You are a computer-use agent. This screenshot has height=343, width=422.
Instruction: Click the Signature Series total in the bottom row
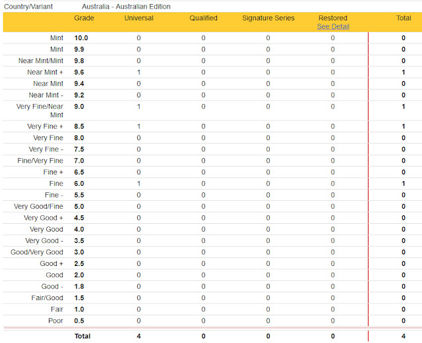click(268, 336)
